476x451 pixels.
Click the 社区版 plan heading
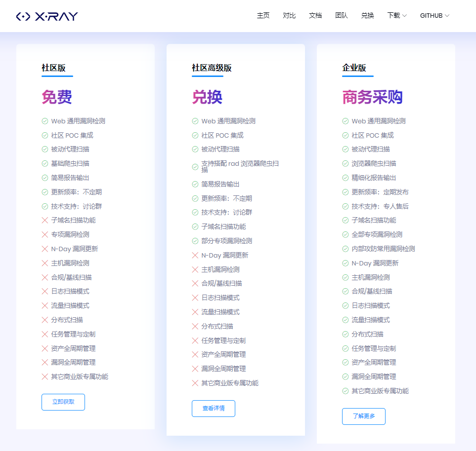[x=54, y=68]
